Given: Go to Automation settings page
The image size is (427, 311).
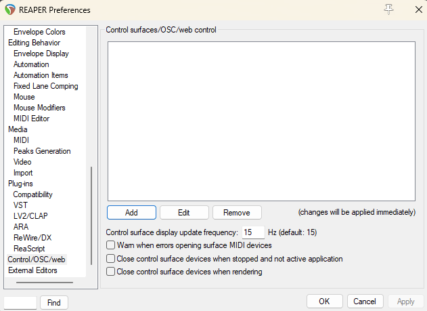Looking at the screenshot, I should click(x=31, y=64).
